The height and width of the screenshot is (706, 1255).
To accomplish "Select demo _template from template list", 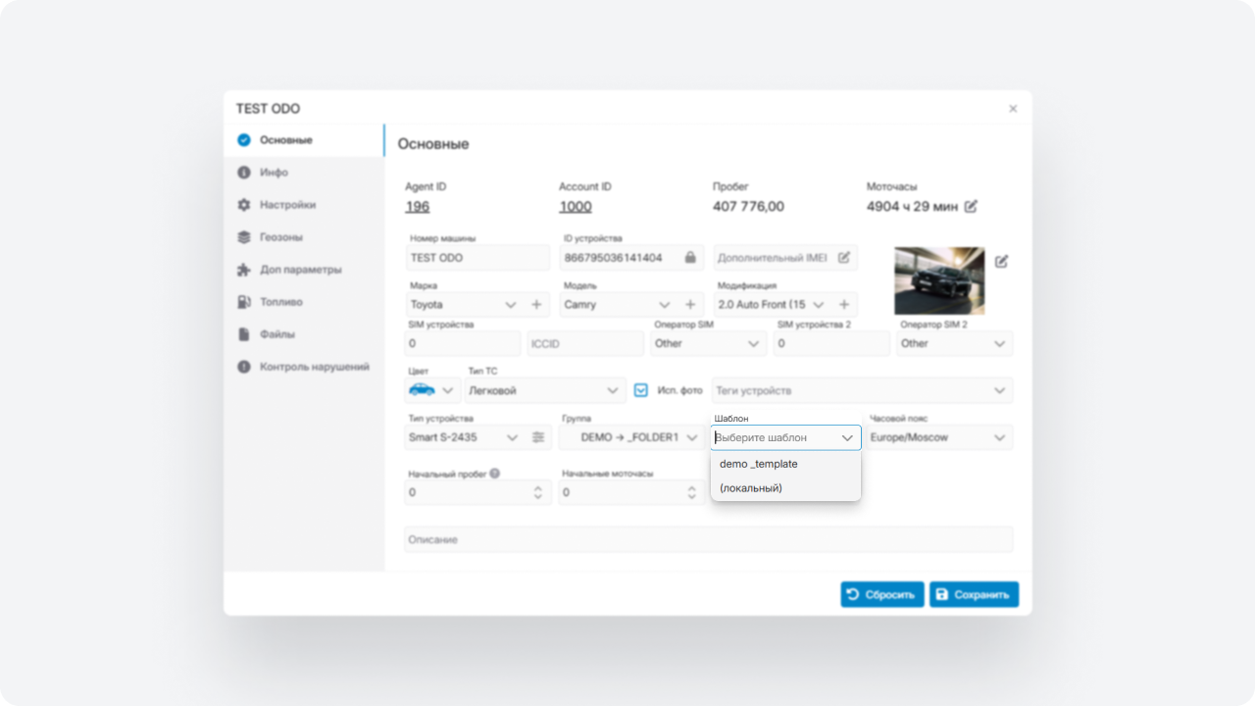I will pos(759,464).
